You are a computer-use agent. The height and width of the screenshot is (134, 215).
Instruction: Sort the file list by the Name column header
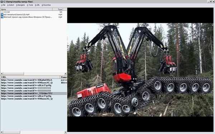(26, 9)
